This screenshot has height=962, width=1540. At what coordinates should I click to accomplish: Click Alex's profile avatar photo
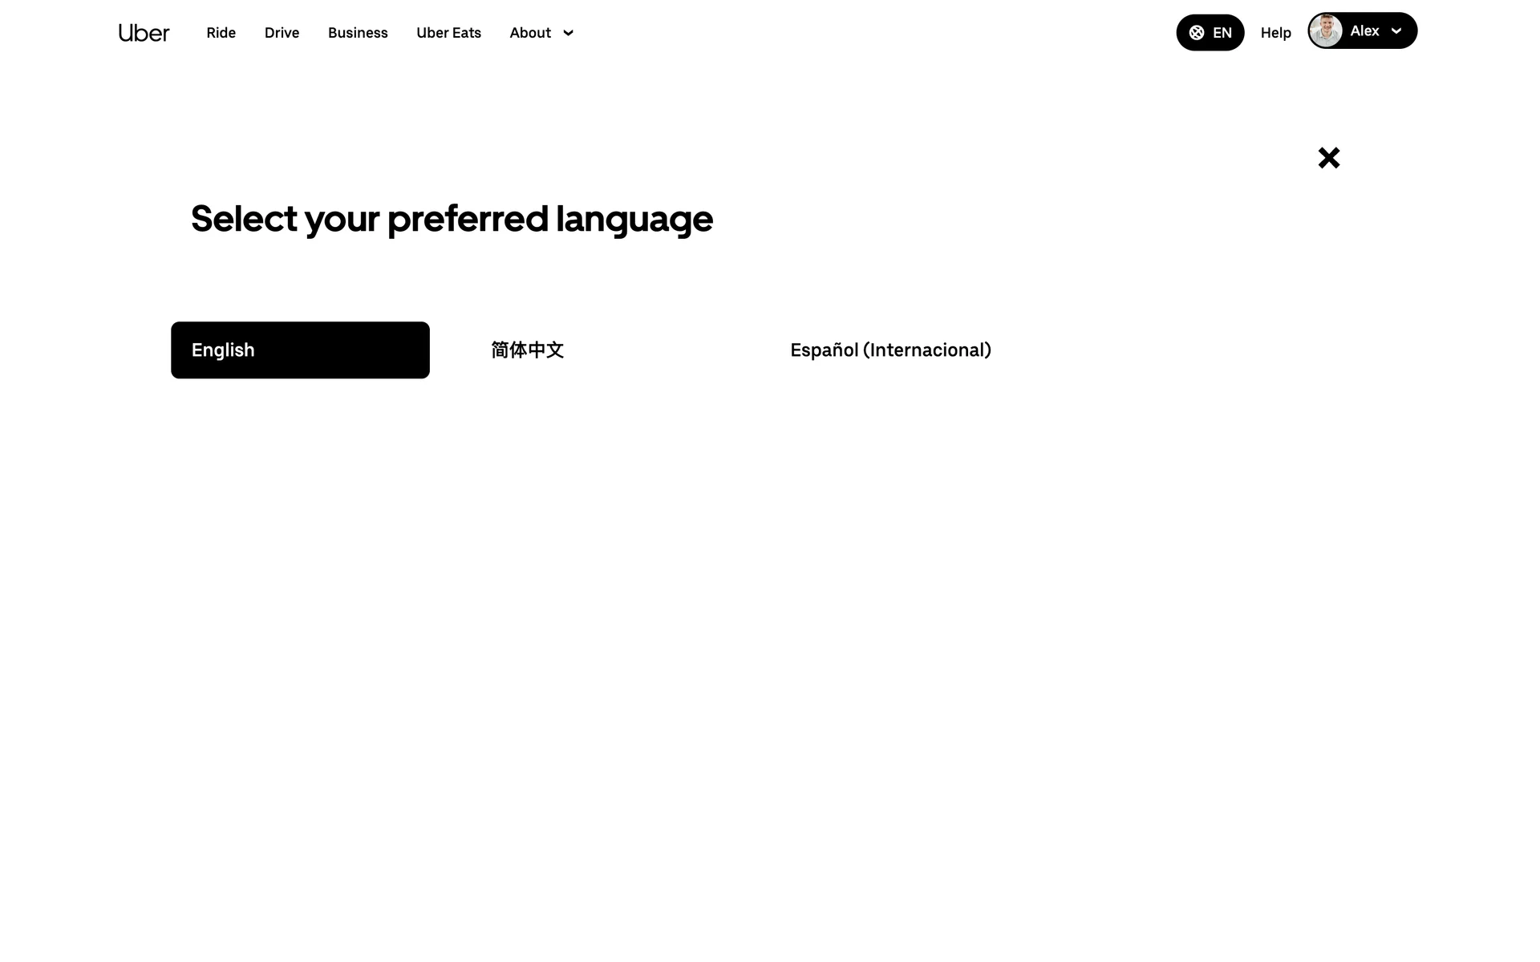(1325, 31)
